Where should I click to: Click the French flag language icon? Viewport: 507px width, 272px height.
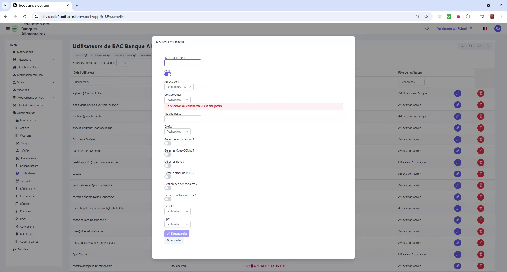(485, 28)
